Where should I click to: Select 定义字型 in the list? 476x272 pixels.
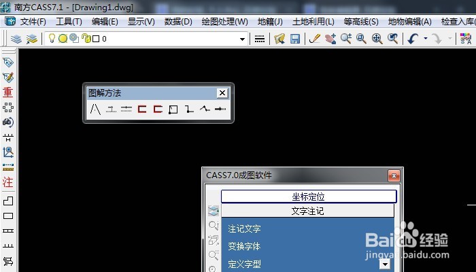(244, 264)
